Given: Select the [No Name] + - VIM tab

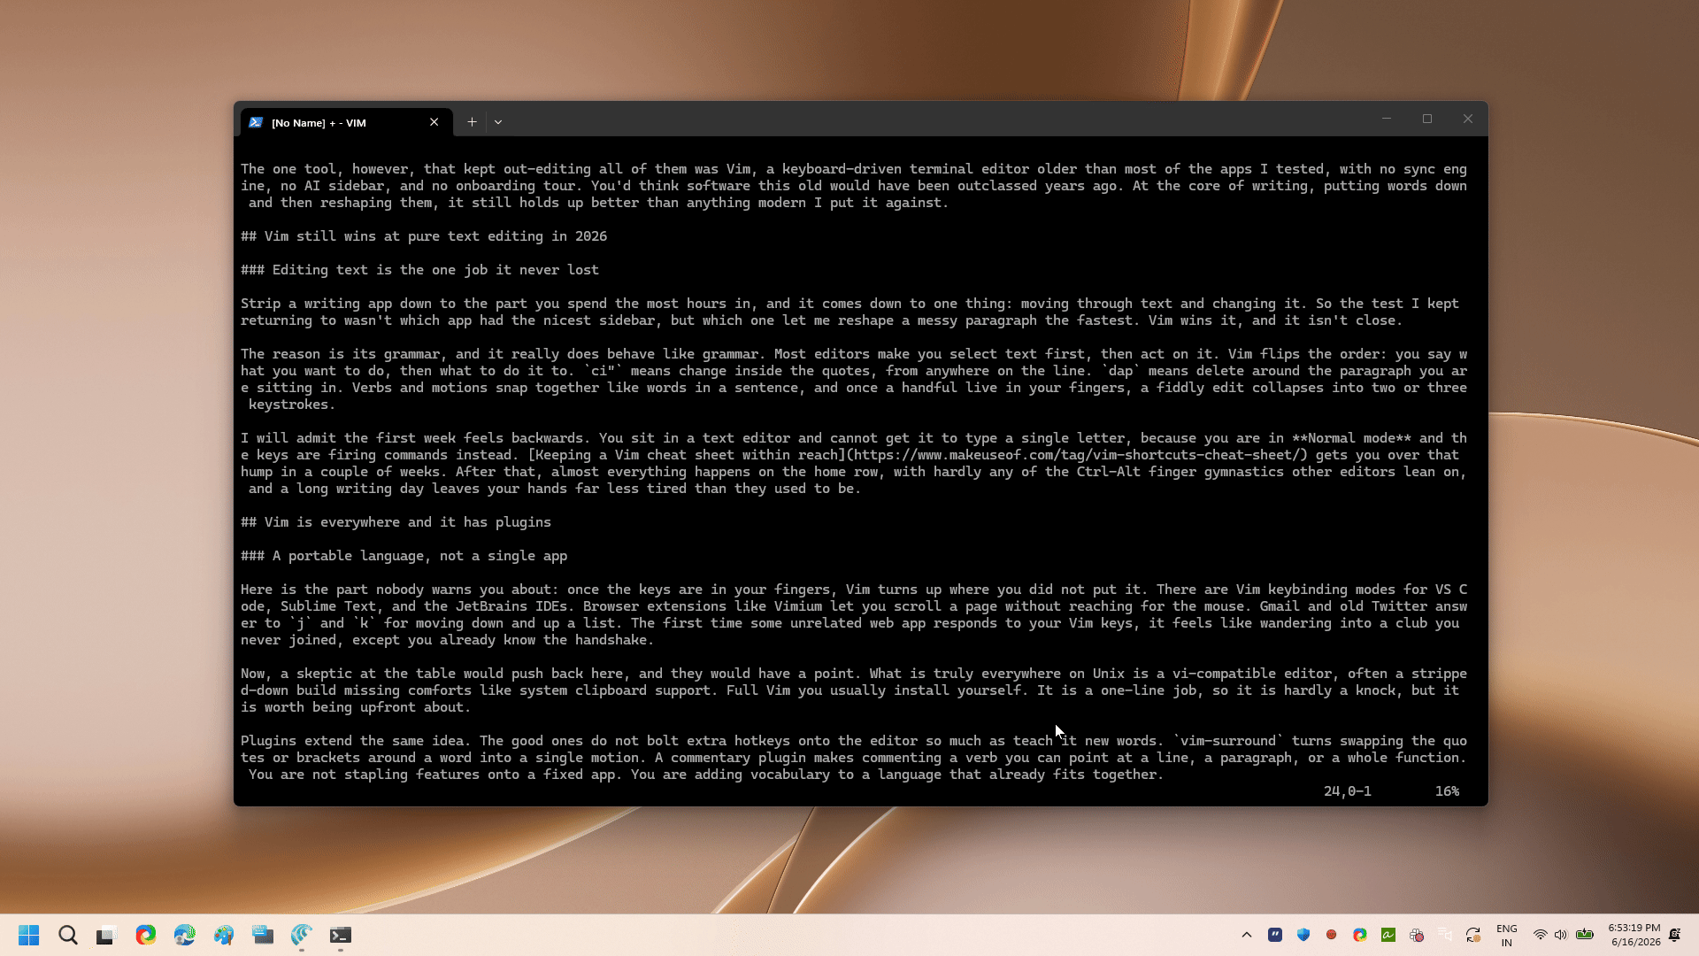Looking at the screenshot, I should click(346, 122).
